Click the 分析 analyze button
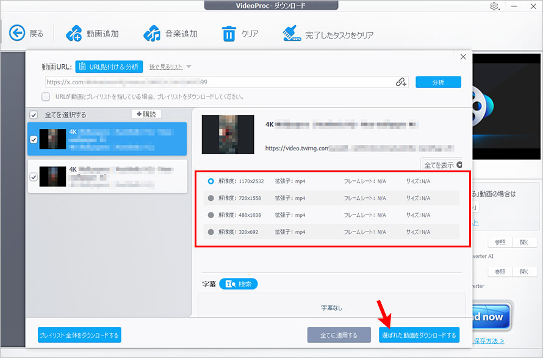The height and width of the screenshot is (358, 543). tap(438, 82)
